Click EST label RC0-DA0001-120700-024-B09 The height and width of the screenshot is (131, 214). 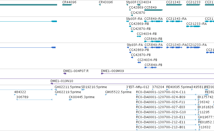(161, 97)
